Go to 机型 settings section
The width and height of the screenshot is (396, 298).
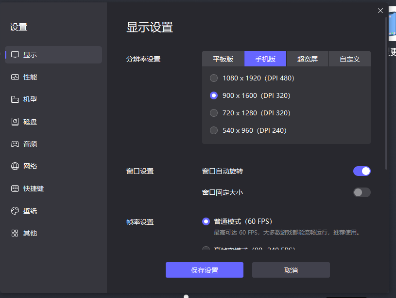pyautogui.click(x=53, y=99)
